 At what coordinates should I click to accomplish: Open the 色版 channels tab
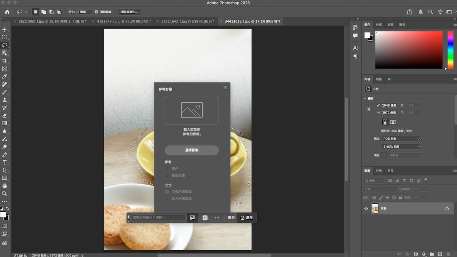[x=379, y=171]
